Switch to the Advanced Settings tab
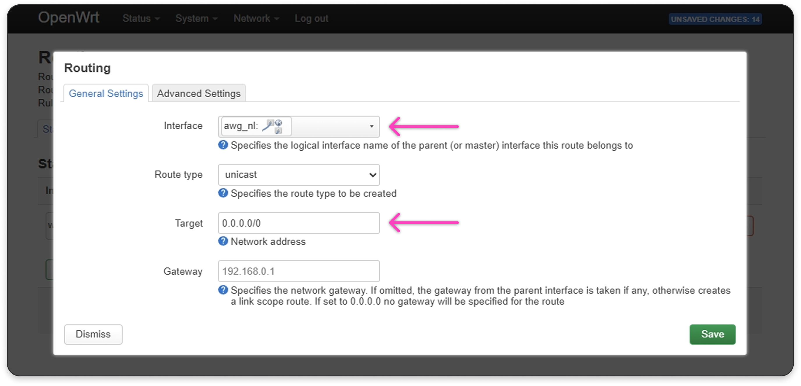 tap(199, 93)
